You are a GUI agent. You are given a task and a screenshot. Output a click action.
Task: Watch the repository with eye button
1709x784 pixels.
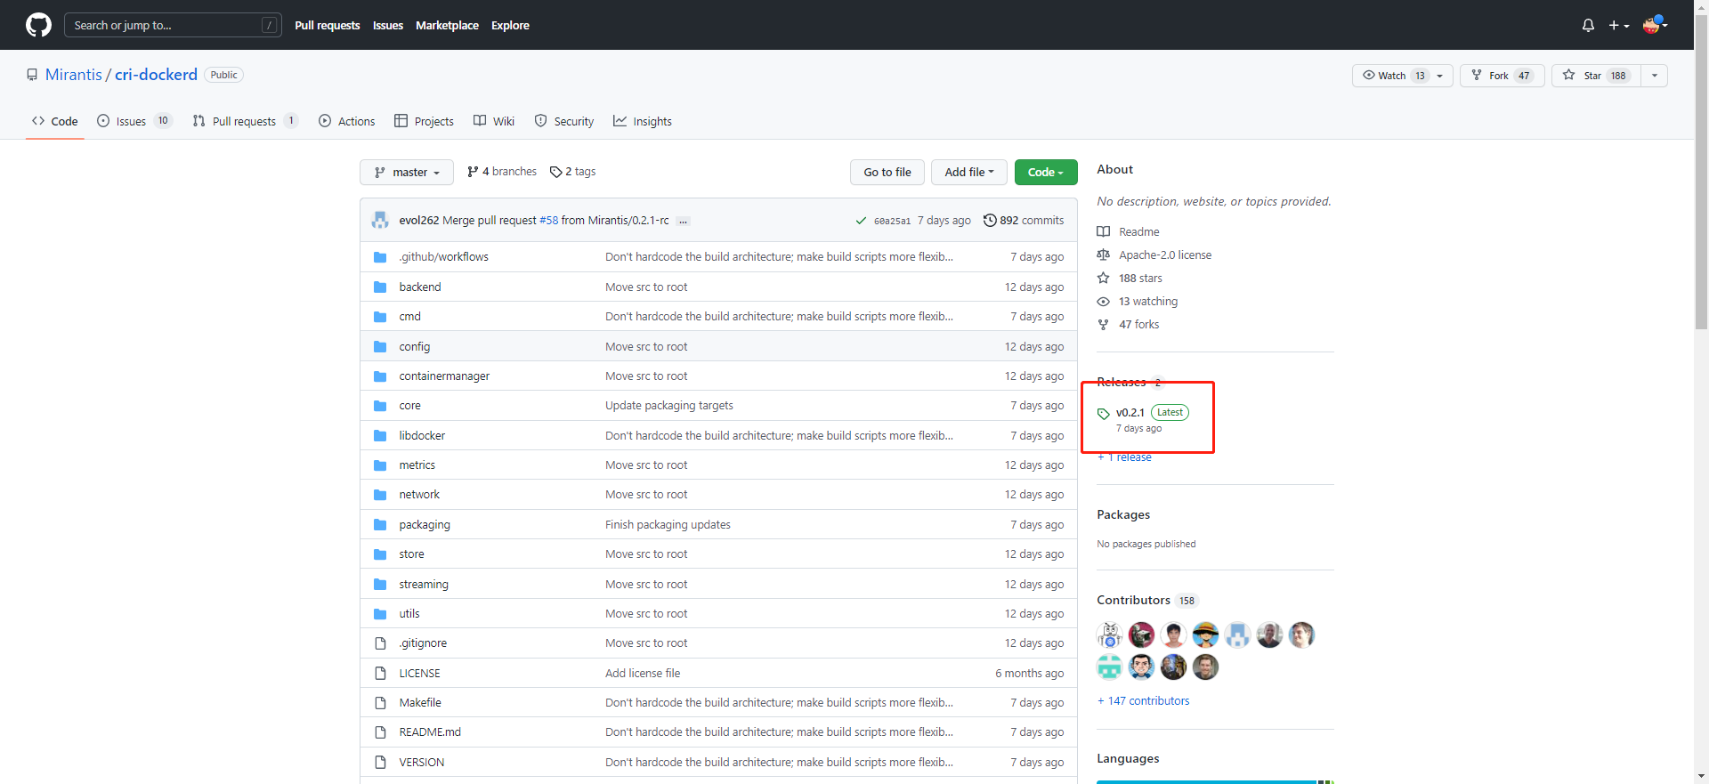point(1393,76)
